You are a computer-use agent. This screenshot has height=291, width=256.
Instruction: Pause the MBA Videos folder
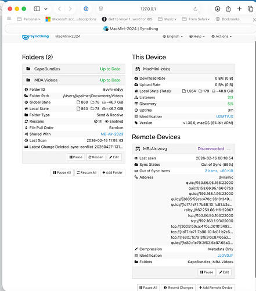tap(76, 157)
